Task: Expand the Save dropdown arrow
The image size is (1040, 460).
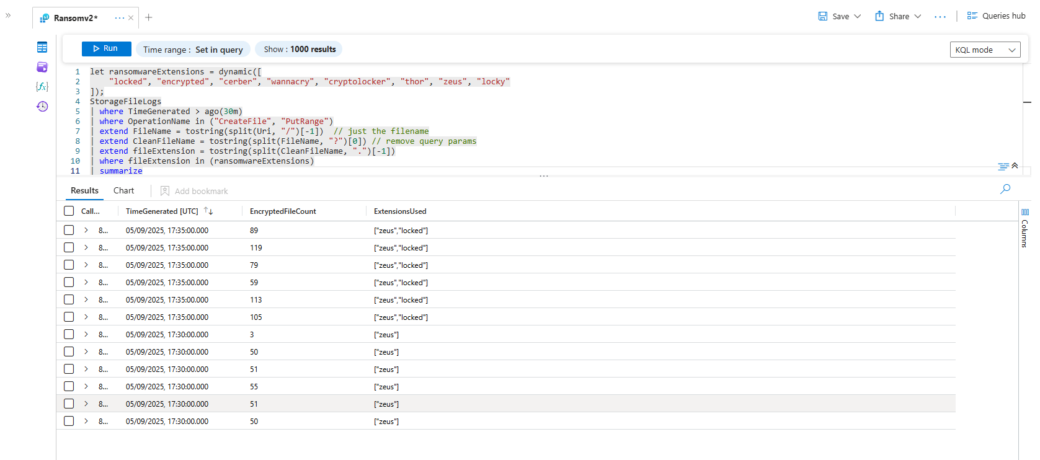Action: click(x=858, y=16)
